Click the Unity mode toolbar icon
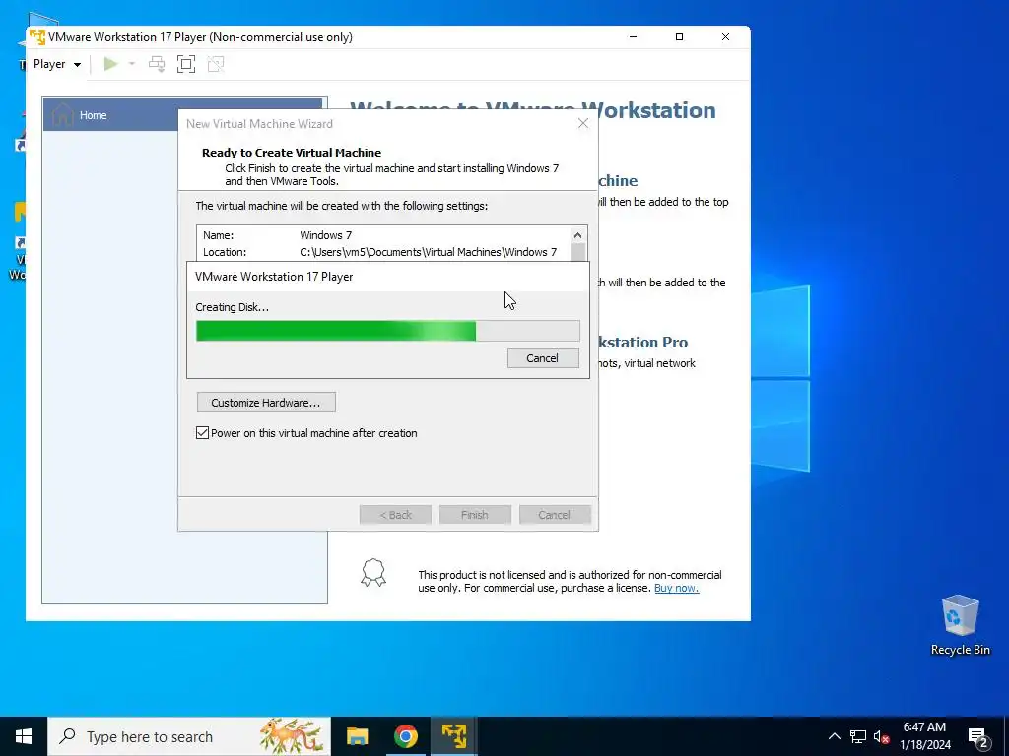Viewport: 1009px width, 756px height. point(216,64)
